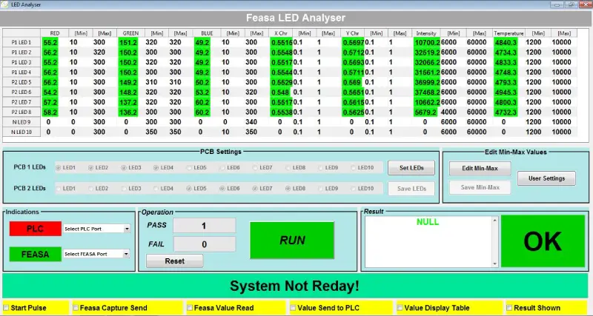Select the P2 LED 5 row header

(x=21, y=82)
